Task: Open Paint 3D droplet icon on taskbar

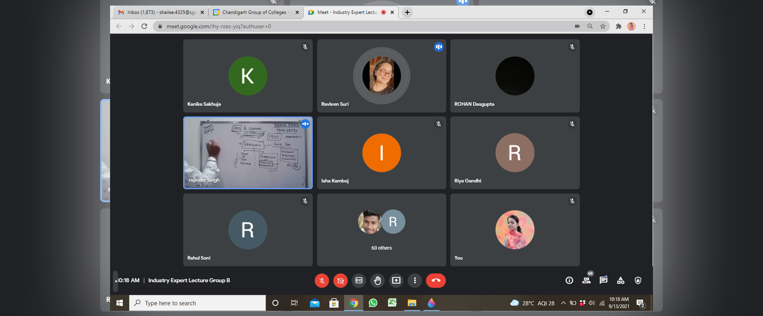Action: coord(432,303)
